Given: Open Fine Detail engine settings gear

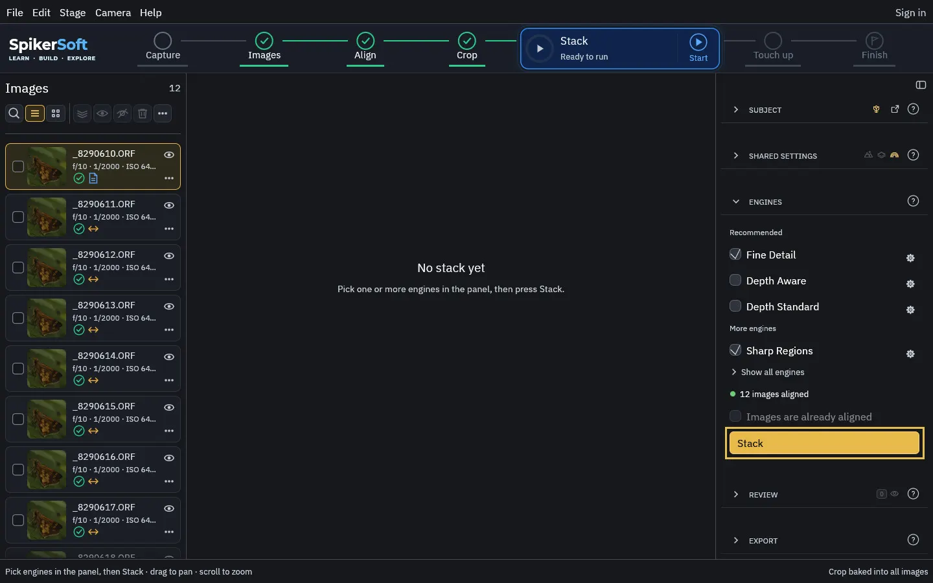Looking at the screenshot, I should (910, 258).
